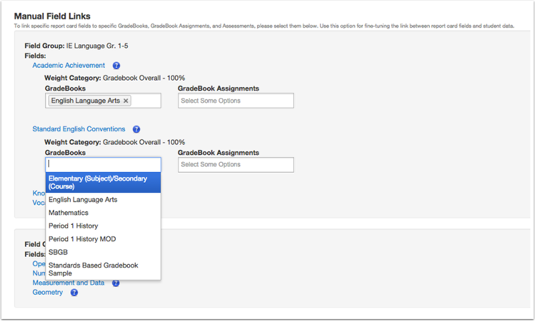The image size is (535, 321).
Task: Open GradeBook Assignments selector for Academic Achievement
Action: (x=236, y=101)
